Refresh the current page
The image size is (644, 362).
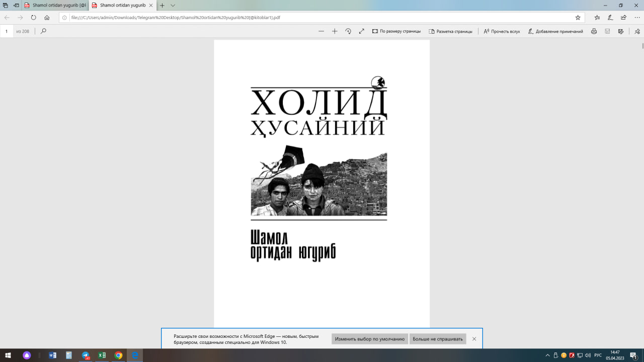pyautogui.click(x=33, y=17)
